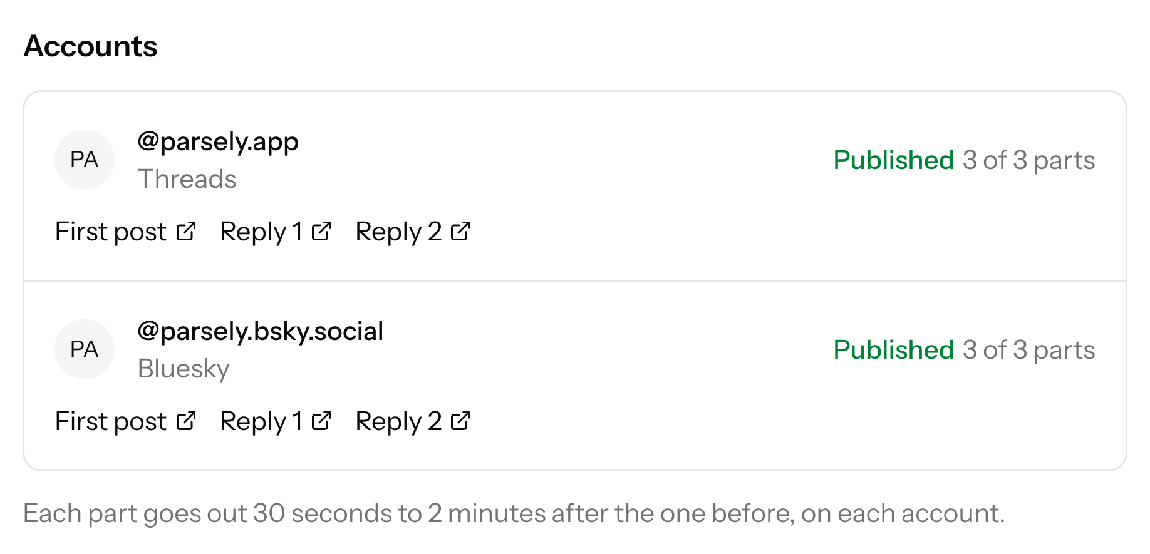Click external-link icon beside Threads First post
This screenshot has height=554, width=1150.
[186, 232]
